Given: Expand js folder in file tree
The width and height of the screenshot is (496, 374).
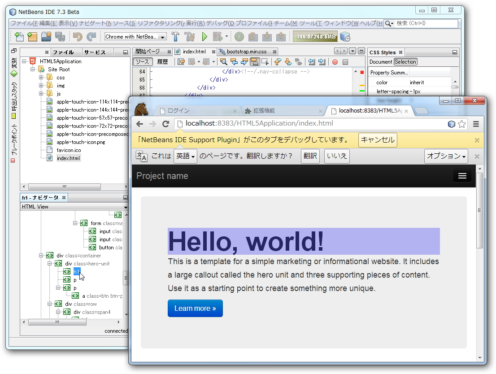Looking at the screenshot, I should click(41, 94).
